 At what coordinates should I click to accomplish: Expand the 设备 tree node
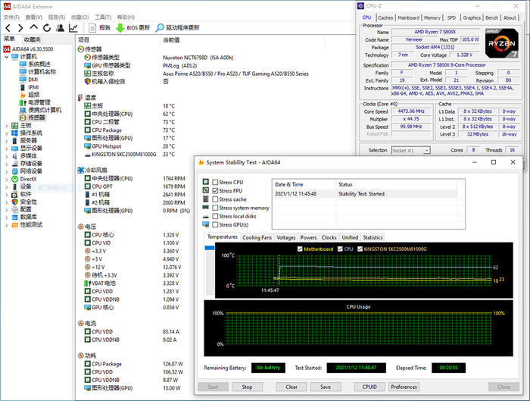6,186
